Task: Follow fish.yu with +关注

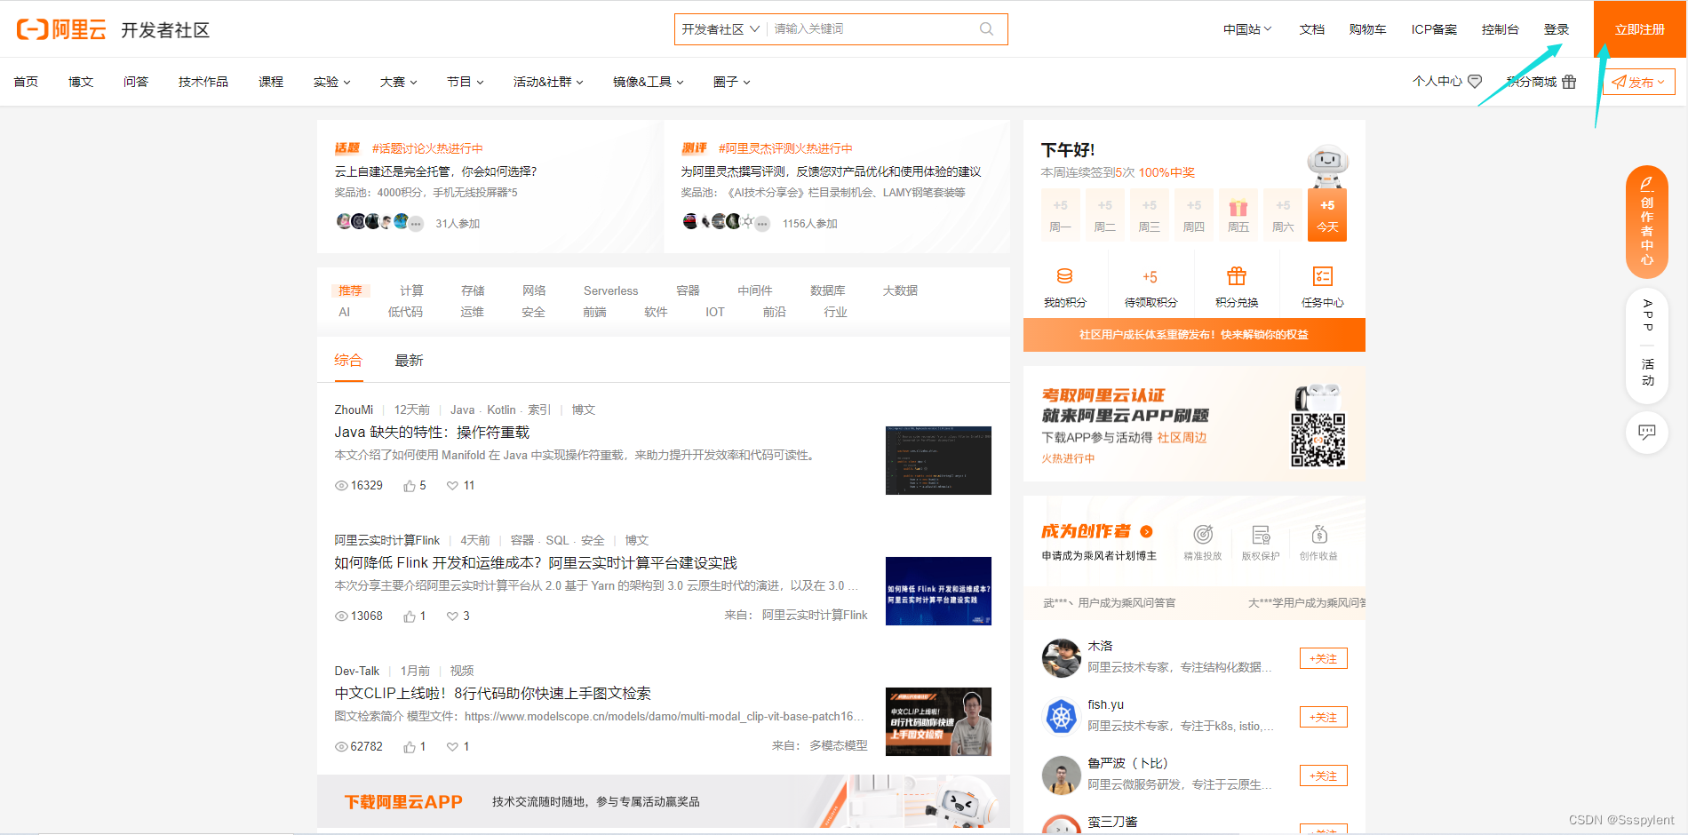Action: coord(1324,717)
